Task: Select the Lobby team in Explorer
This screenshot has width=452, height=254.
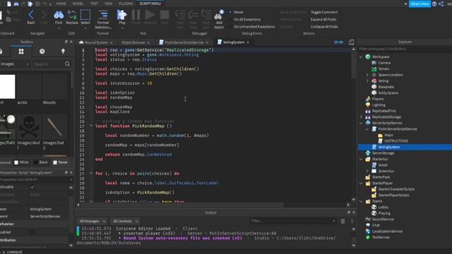Action: coord(383,207)
